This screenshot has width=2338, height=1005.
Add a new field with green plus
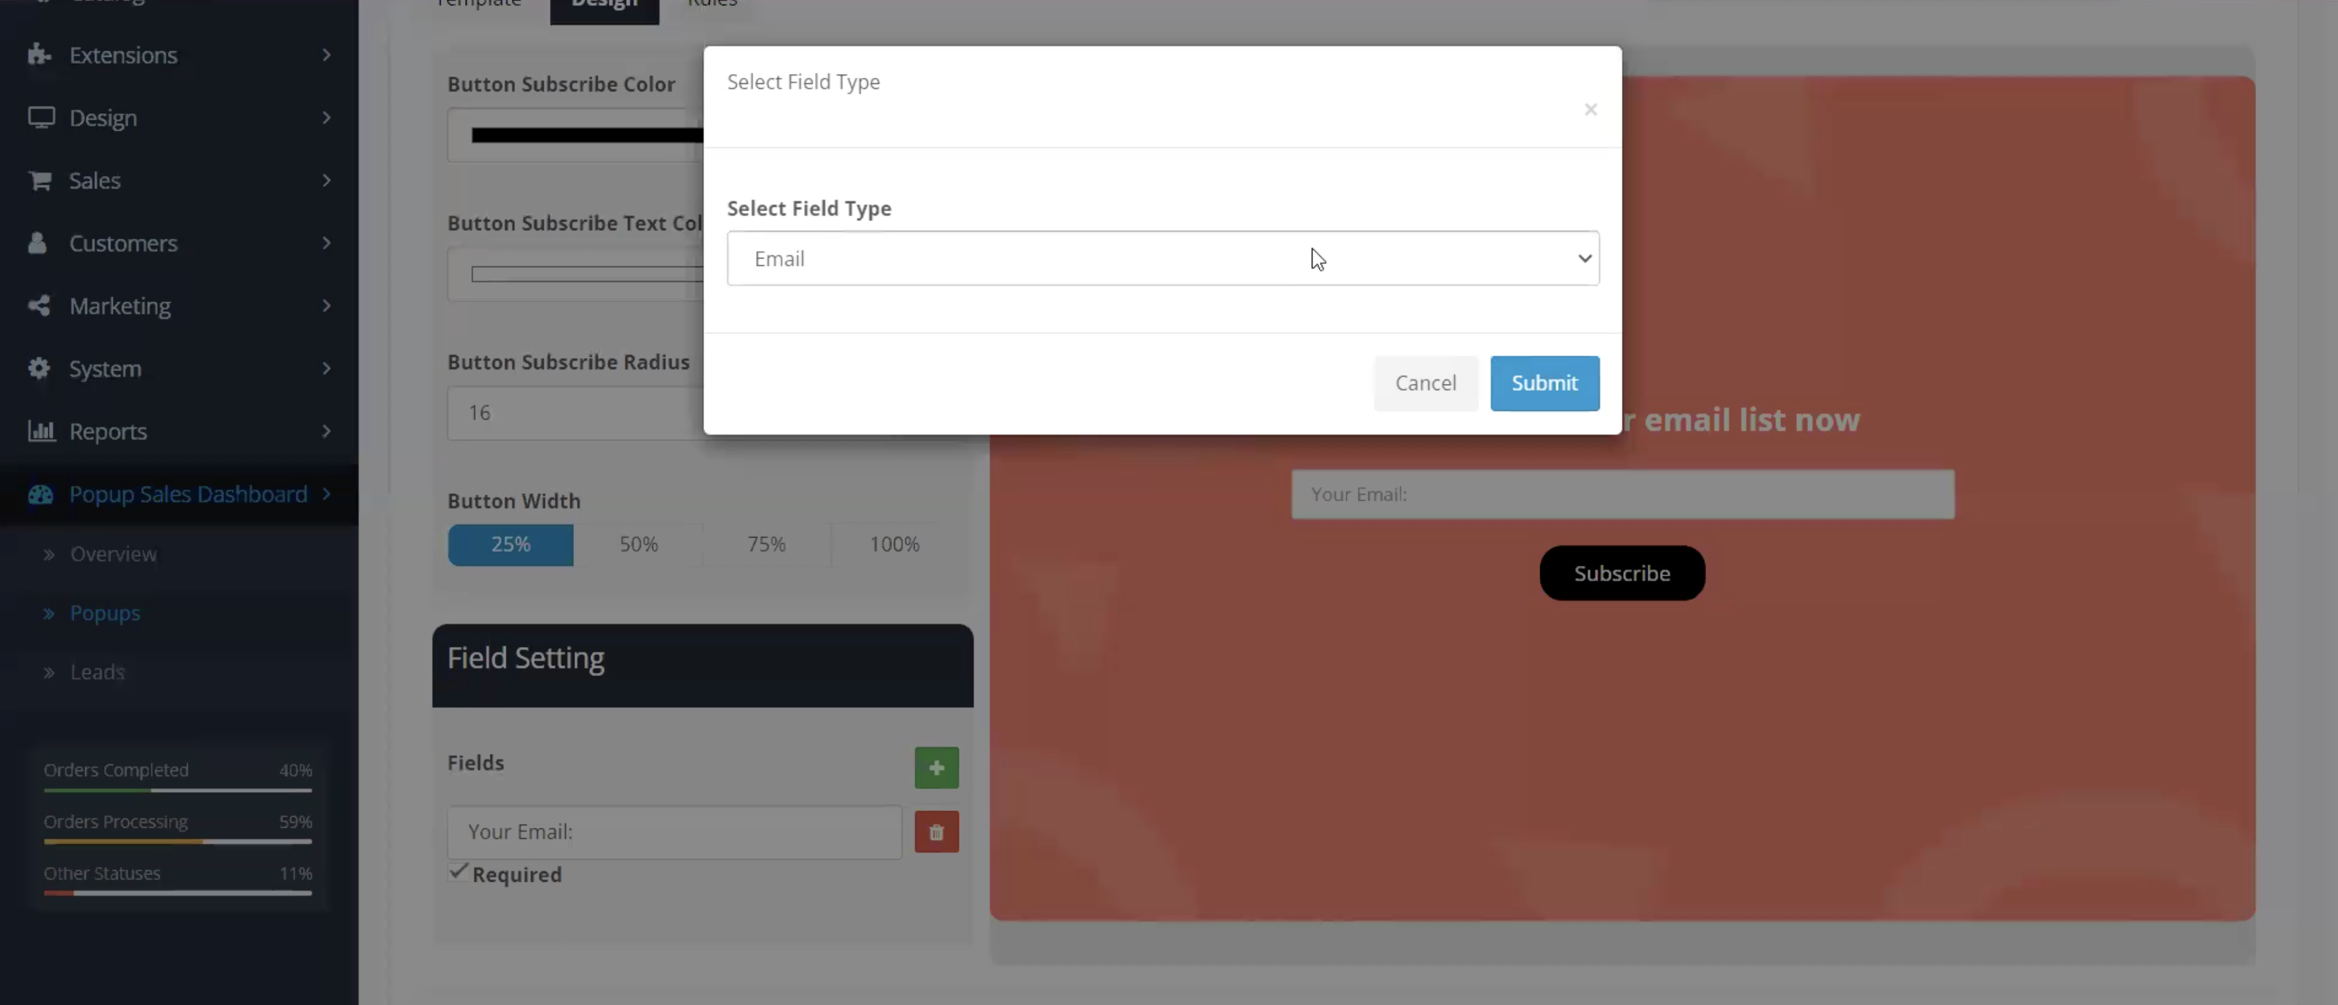coord(936,768)
